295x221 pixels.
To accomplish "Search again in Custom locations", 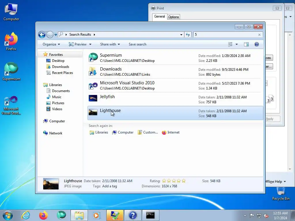I will 148,132.
